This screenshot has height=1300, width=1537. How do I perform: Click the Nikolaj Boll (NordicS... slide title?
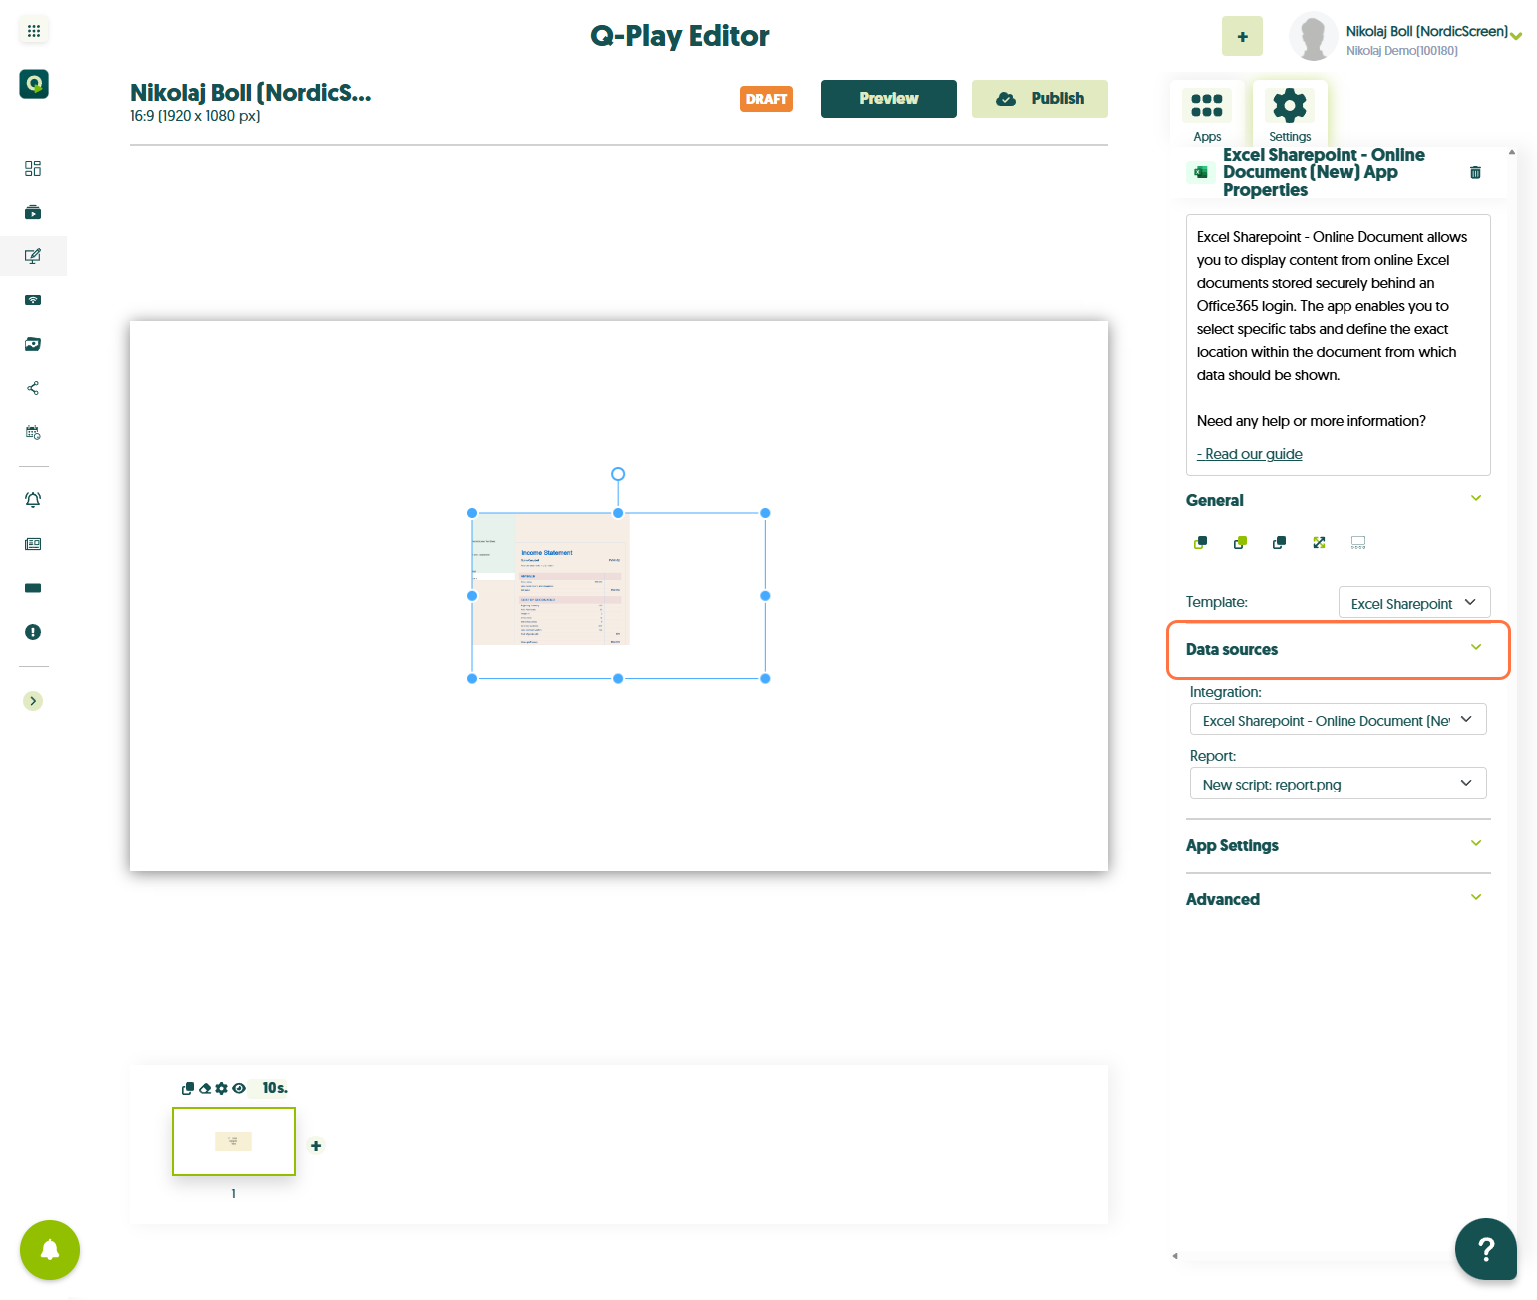click(x=250, y=93)
